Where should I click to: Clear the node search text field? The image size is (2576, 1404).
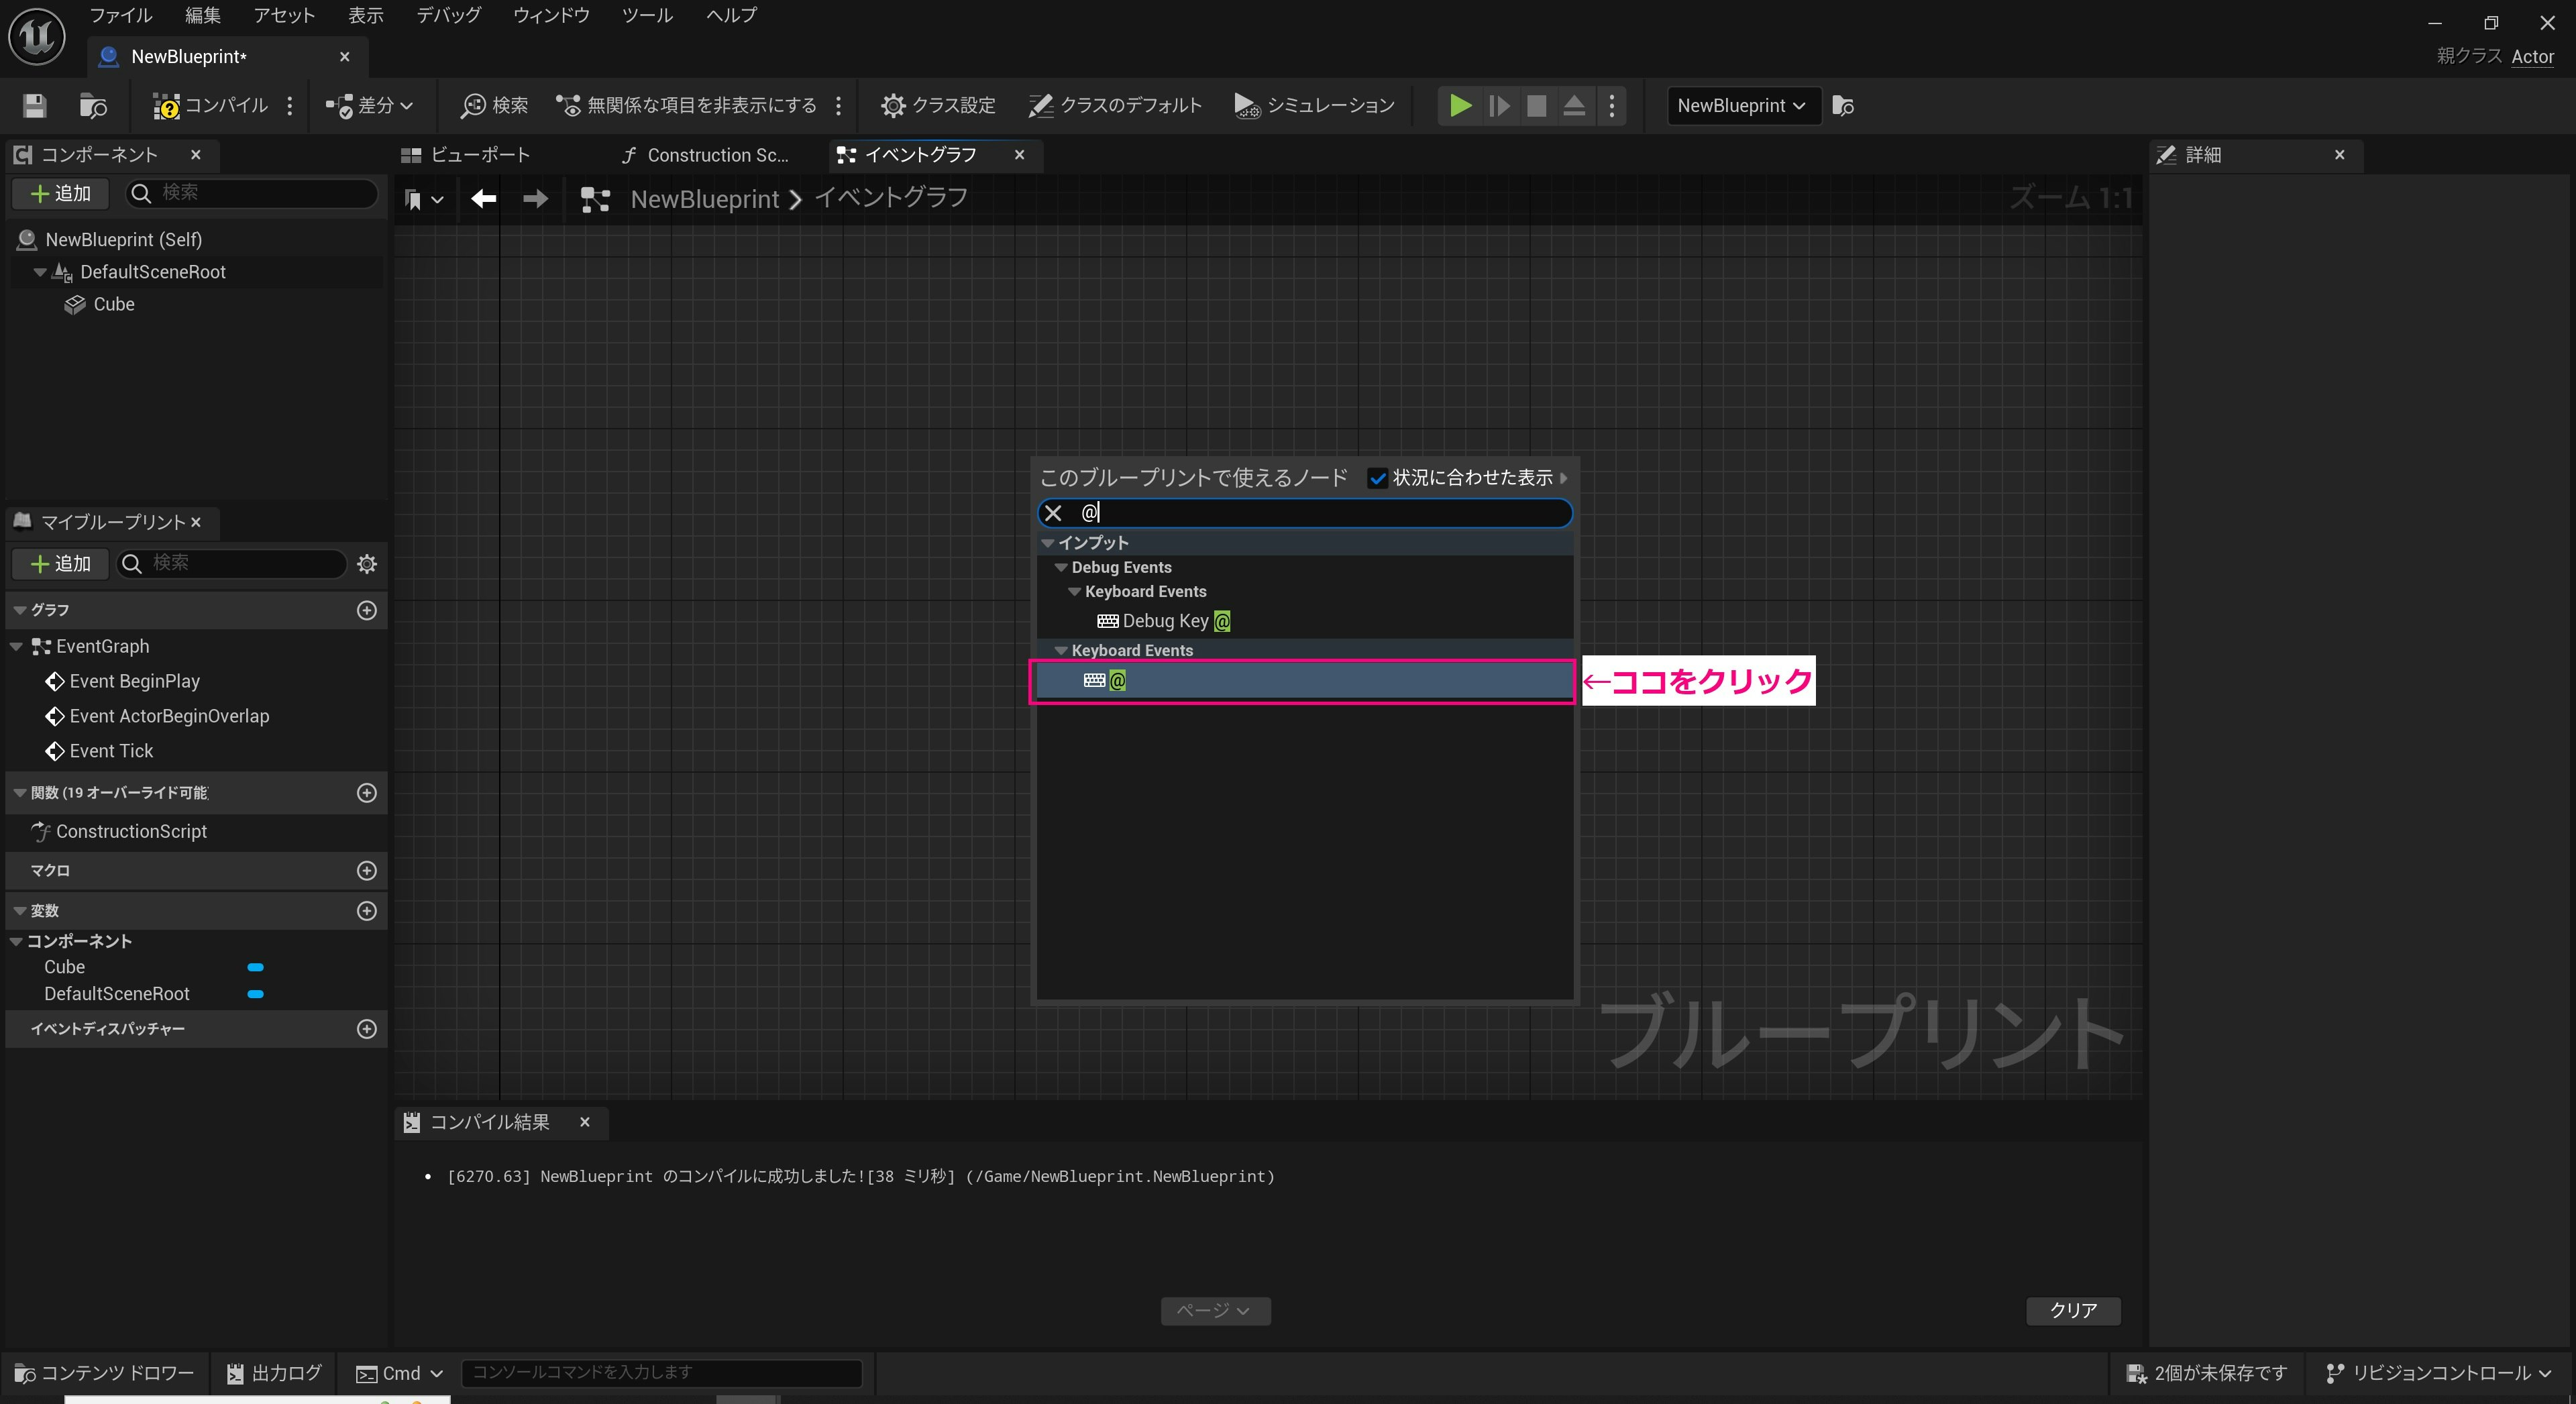1053,514
